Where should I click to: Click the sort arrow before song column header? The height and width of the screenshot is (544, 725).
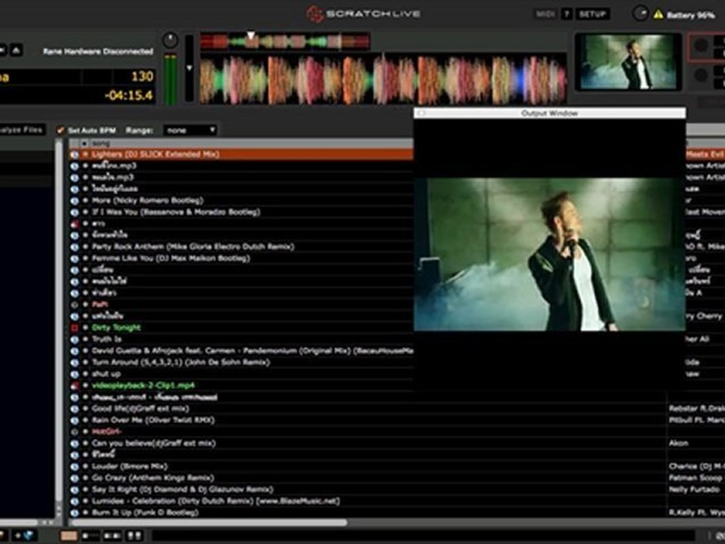tap(85, 144)
